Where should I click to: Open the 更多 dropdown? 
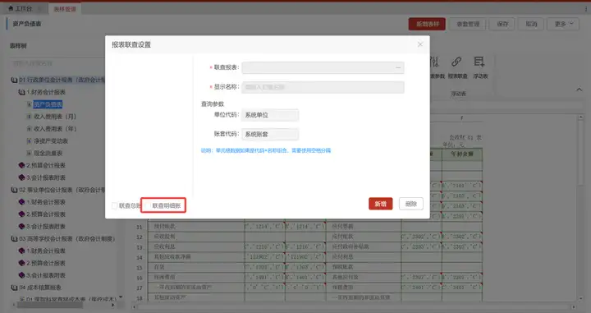pos(563,24)
